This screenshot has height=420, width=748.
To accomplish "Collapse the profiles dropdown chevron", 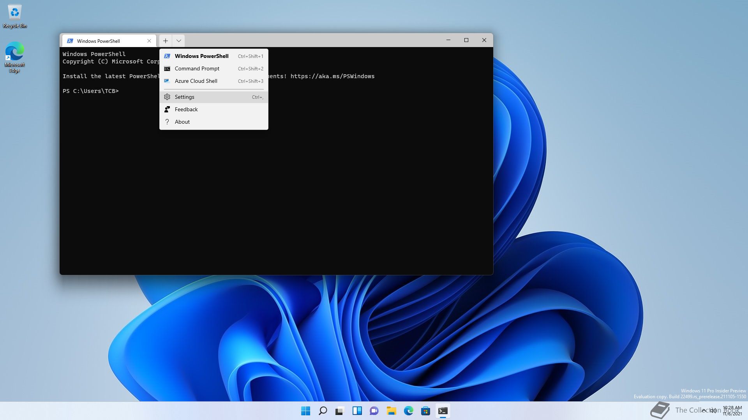I will tap(178, 40).
